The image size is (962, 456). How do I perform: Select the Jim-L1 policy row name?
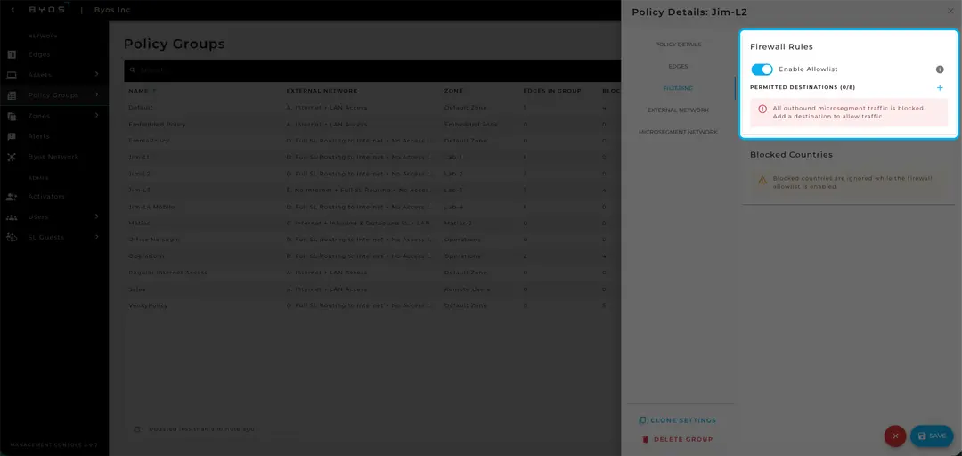point(139,157)
